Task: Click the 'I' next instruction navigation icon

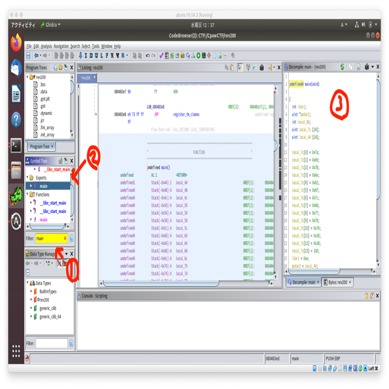Action: [x=86, y=55]
